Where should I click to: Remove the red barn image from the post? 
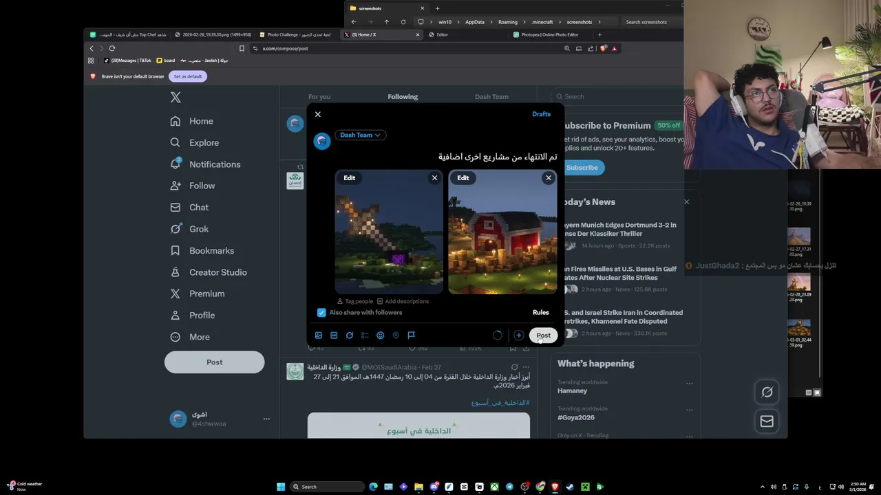tap(548, 178)
